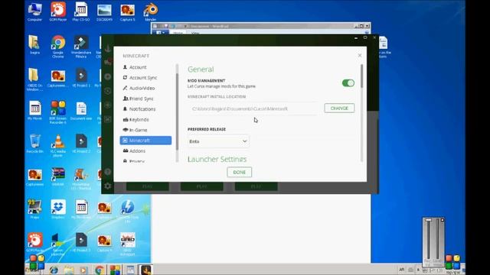Open the In-Game settings section
The image size is (490, 275).
coord(145,130)
